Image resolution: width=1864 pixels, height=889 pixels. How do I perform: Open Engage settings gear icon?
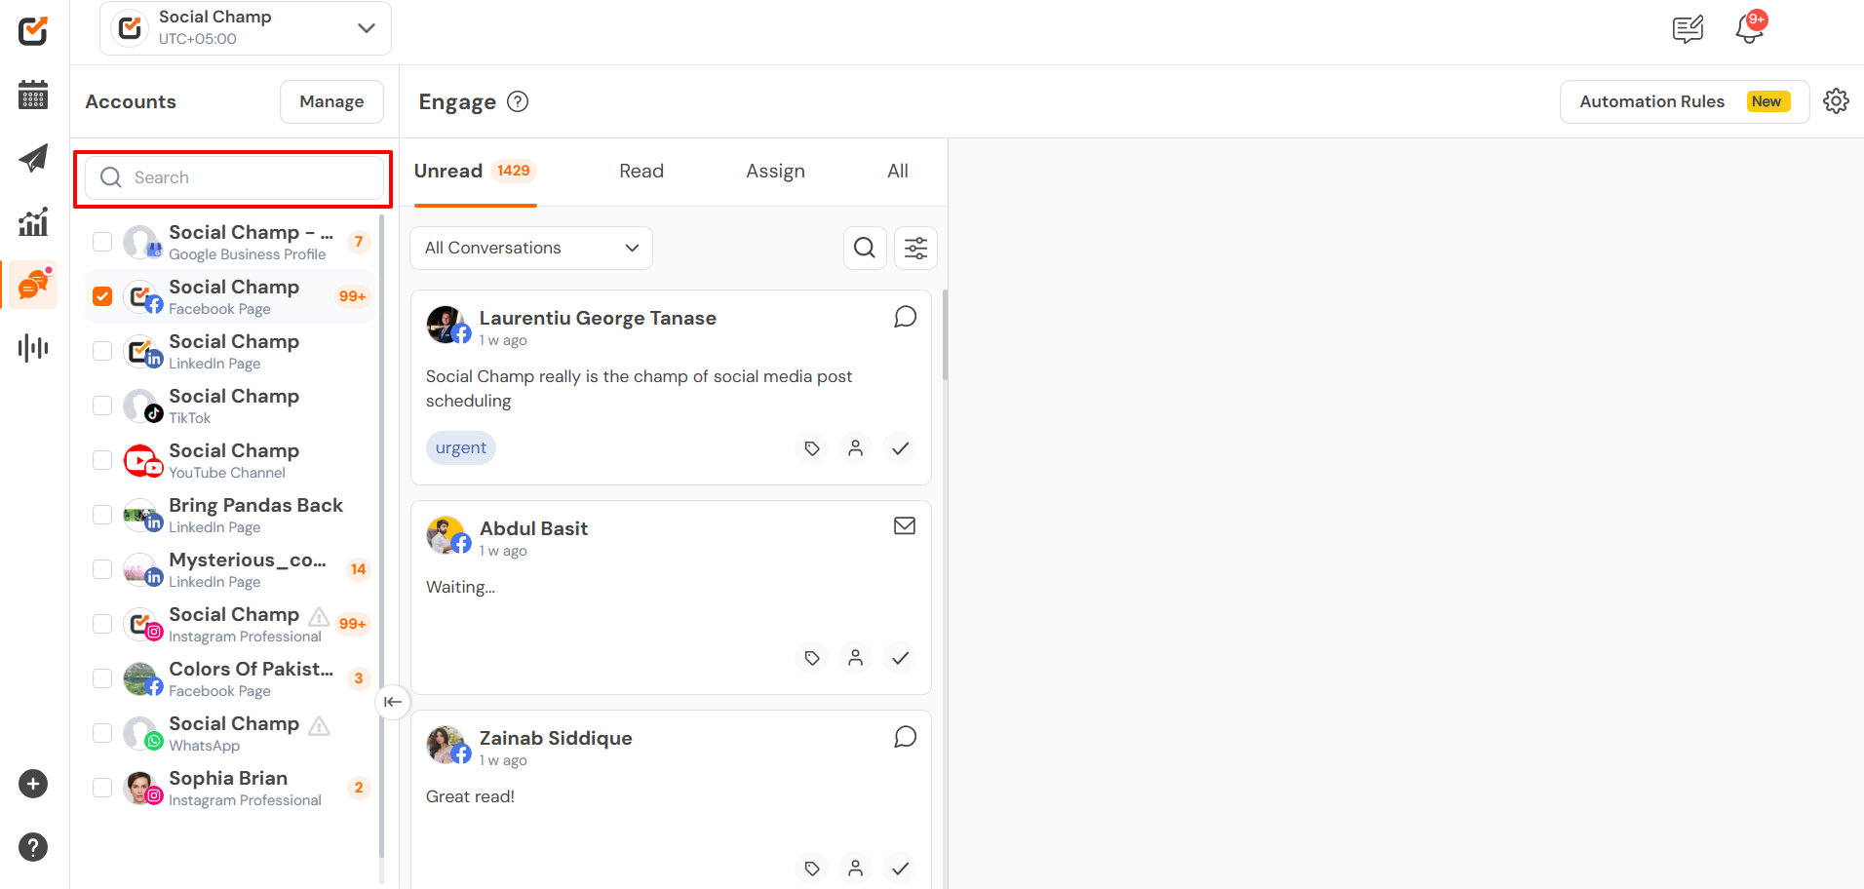1836,101
